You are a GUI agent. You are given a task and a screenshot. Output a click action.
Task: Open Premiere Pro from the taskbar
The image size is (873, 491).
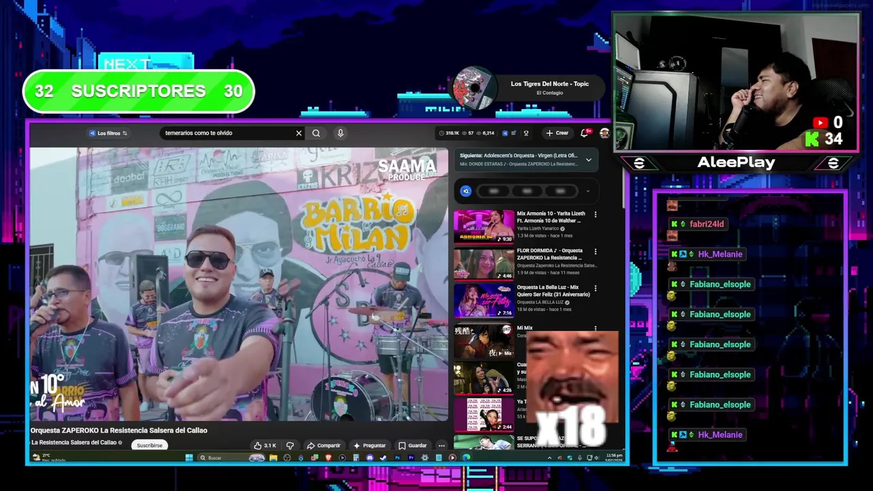pos(411,458)
